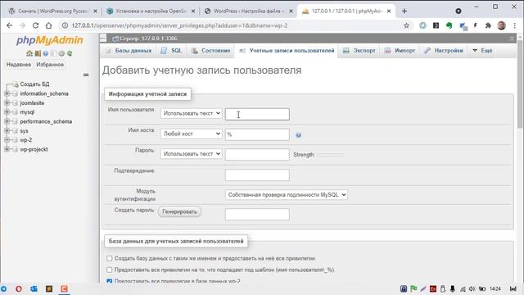
Task: Click the lightning bolt extension icon
Action: click(475, 25)
